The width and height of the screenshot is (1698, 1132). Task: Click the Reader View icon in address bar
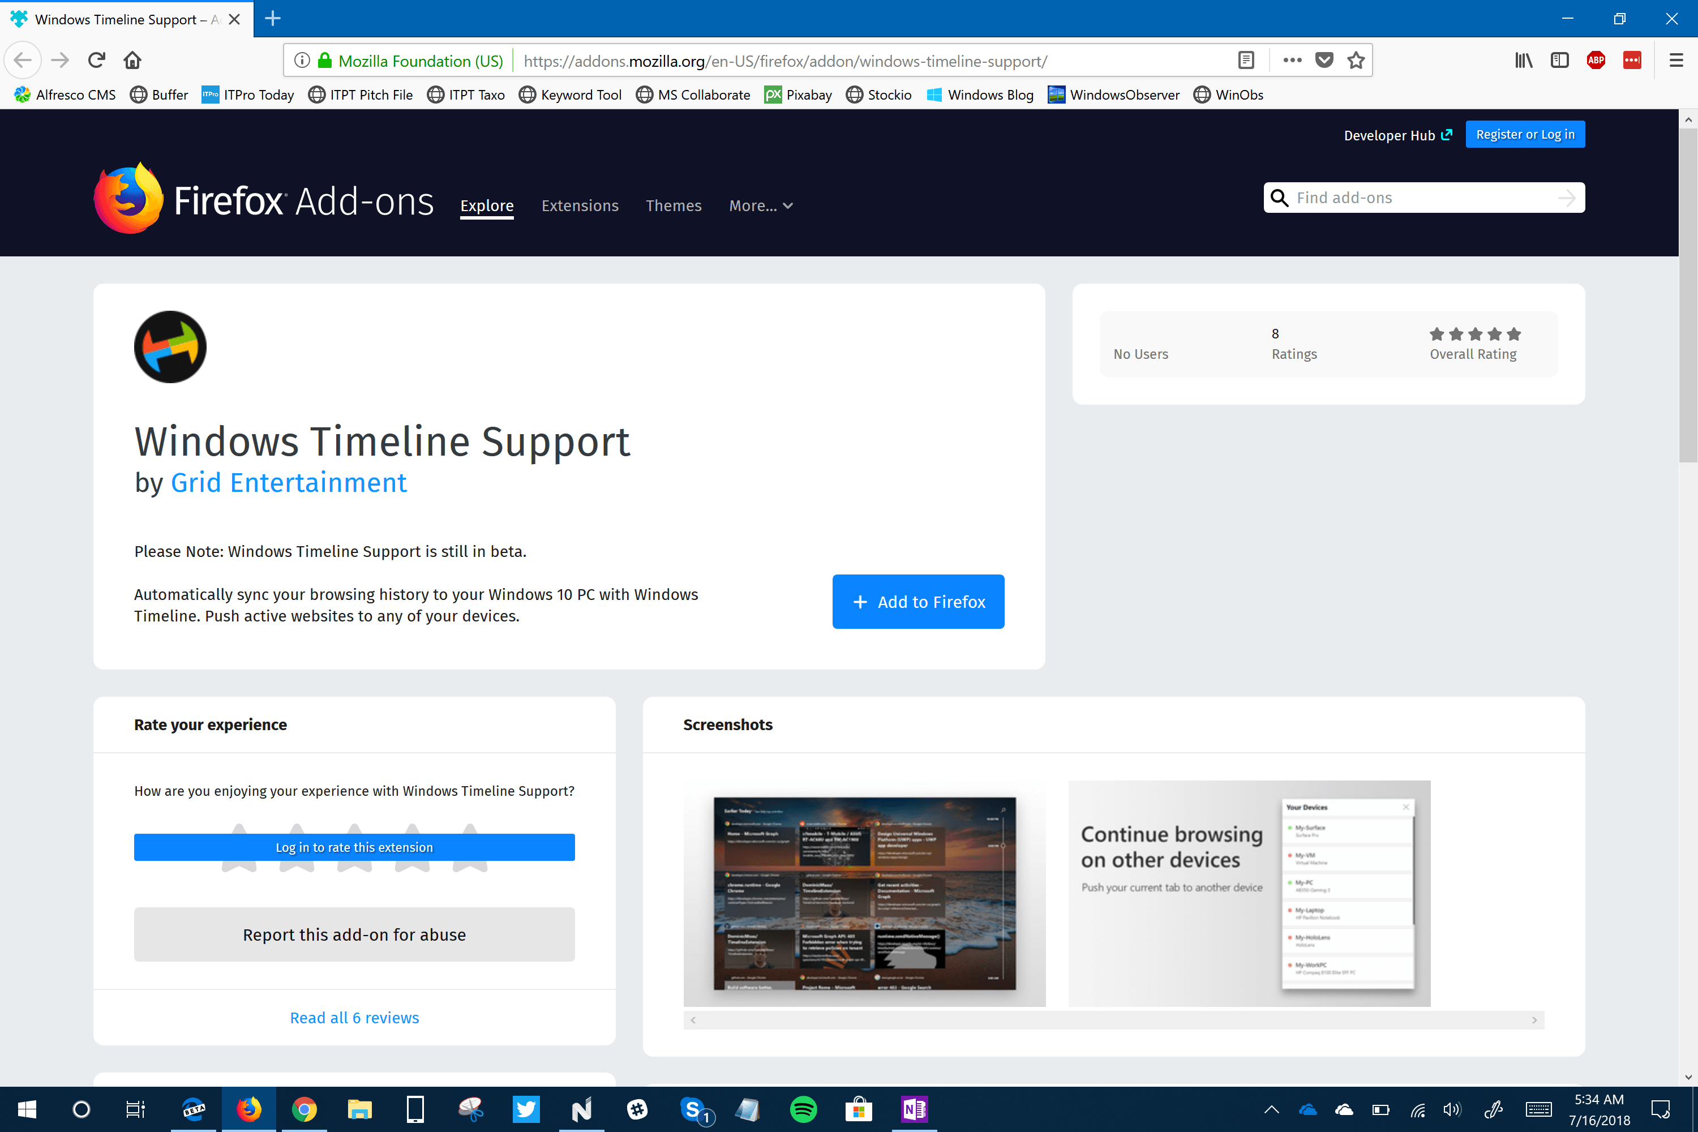coord(1245,61)
